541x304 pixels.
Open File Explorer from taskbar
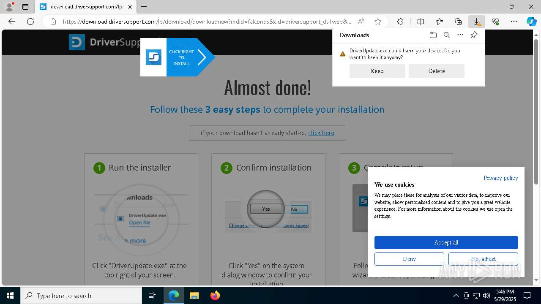[x=194, y=296]
